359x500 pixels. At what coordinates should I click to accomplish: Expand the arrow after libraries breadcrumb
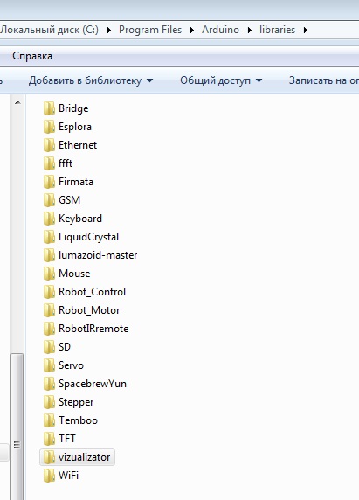[x=306, y=30]
